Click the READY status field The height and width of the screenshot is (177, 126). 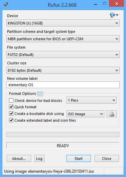[63, 145]
